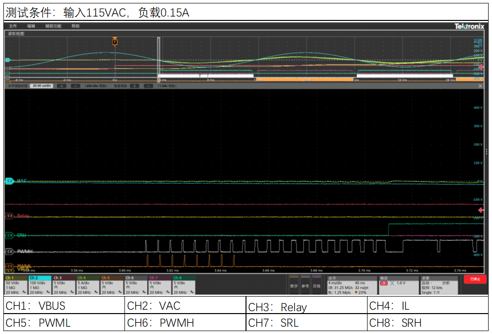Click the 3.70 ms time axis label
This screenshot has width=492, height=334.
(x=364, y=271)
